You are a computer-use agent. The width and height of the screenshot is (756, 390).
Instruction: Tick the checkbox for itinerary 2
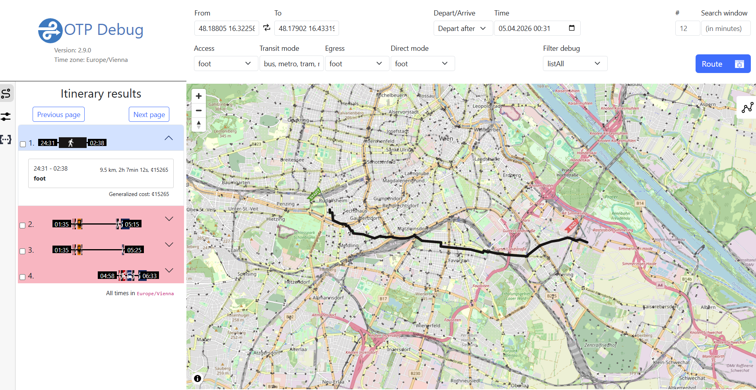[23, 225]
